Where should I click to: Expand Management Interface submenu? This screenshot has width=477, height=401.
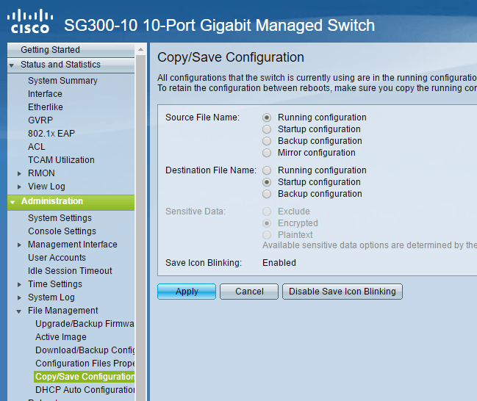pos(20,245)
